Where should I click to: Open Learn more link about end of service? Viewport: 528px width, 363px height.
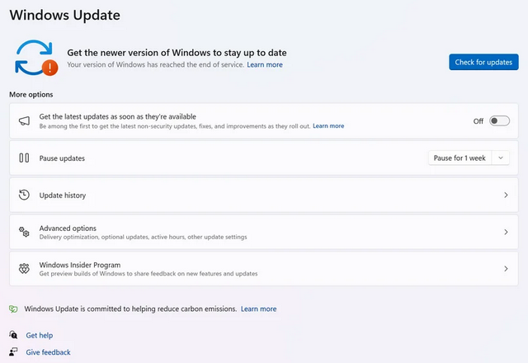tap(265, 64)
